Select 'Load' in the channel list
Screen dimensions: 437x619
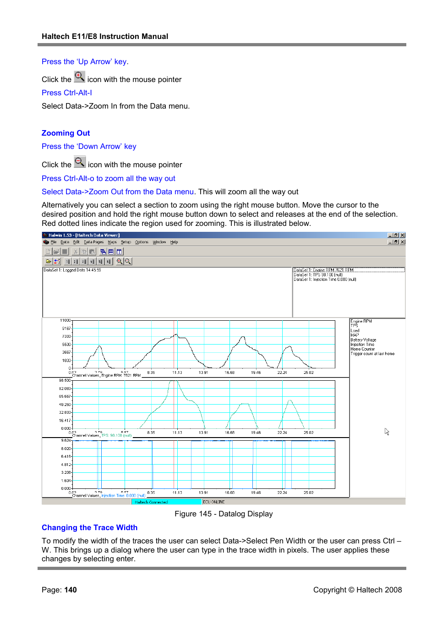point(355,331)
